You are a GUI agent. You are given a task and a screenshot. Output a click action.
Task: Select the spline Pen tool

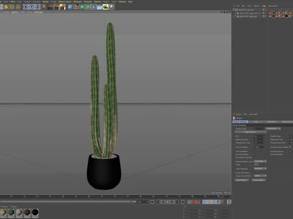tap(76, 7)
